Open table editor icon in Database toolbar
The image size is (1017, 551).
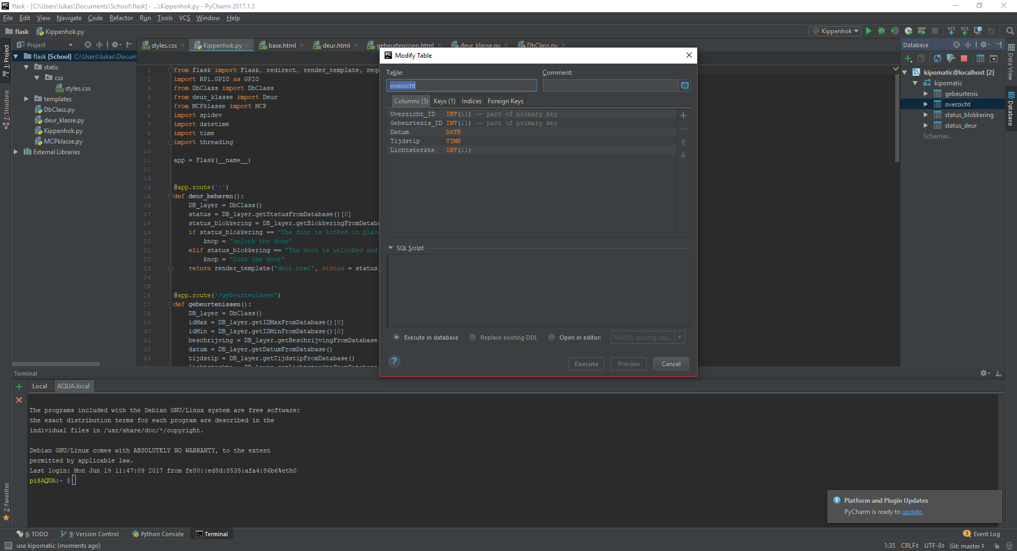(980, 58)
